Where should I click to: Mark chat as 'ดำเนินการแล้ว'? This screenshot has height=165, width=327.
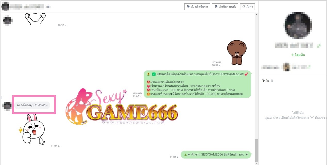coord(225,7)
